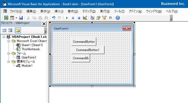
Task: Select the top CommandButton on the form
Action: point(84,42)
